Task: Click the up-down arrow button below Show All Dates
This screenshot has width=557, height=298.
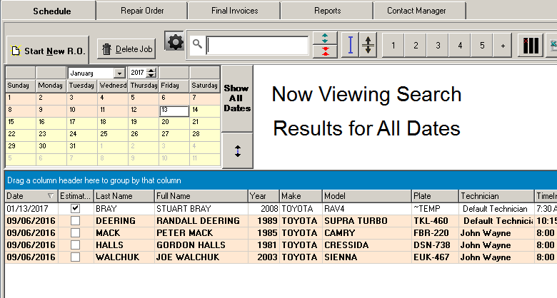Action: click(x=237, y=151)
